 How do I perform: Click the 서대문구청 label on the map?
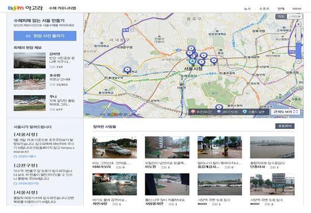124,48
